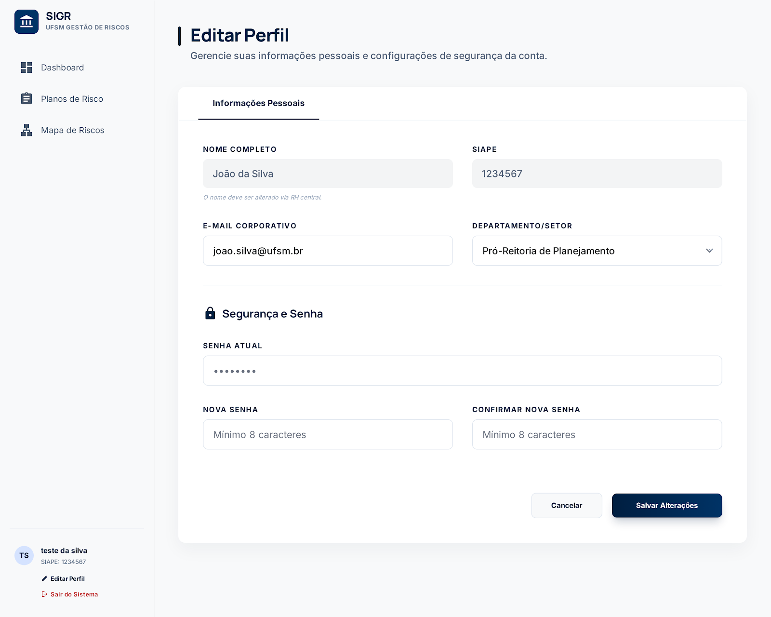The image size is (771, 617).
Task: Click the pencil icon next to Editar Perfil
Action: point(44,578)
